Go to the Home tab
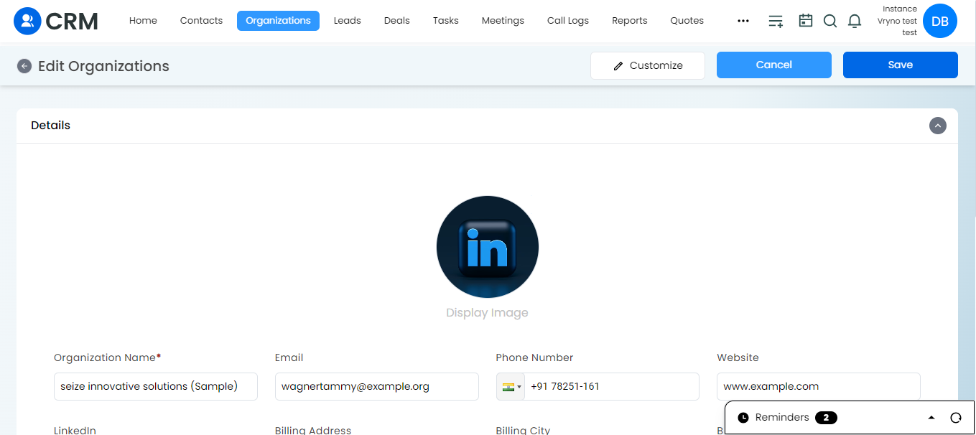This screenshot has width=976, height=435. [x=143, y=21]
